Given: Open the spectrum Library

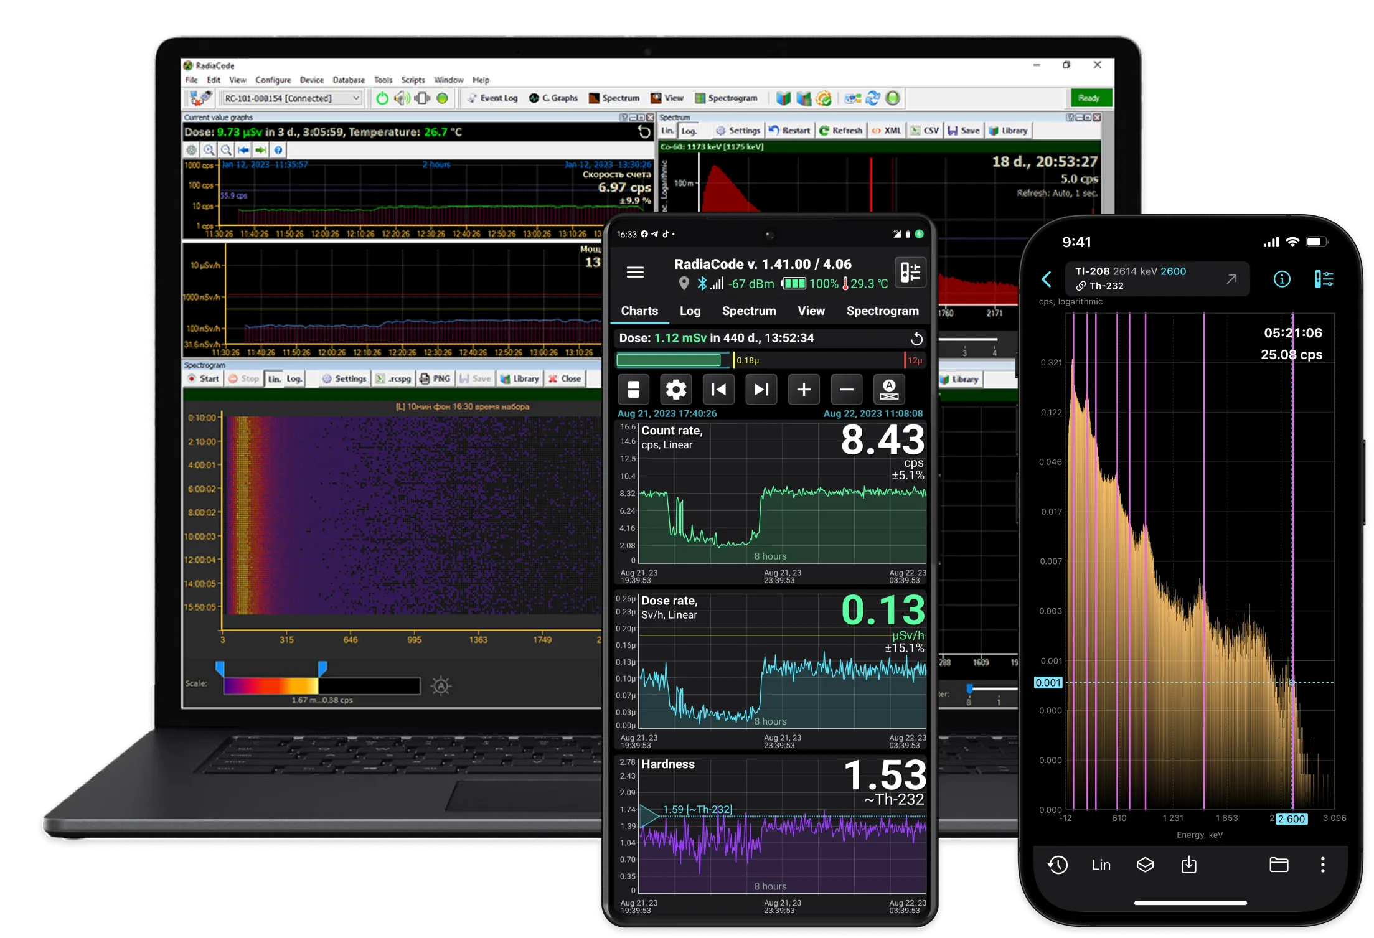Looking at the screenshot, I should [1009, 130].
